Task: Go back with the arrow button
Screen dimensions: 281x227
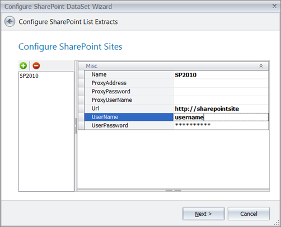Action: pos(10,22)
